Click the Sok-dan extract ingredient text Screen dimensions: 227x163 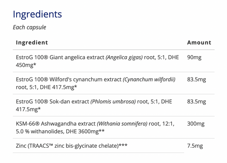pos(94,105)
